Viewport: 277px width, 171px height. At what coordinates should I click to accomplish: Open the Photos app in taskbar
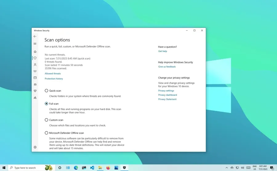(116, 168)
